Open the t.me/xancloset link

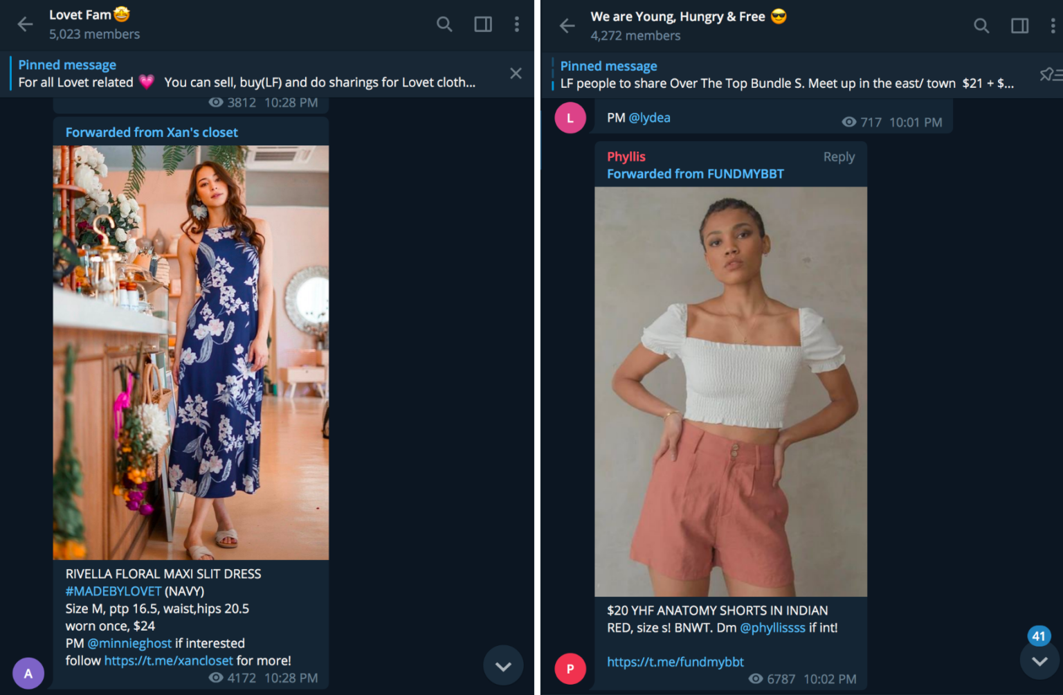[168, 660]
